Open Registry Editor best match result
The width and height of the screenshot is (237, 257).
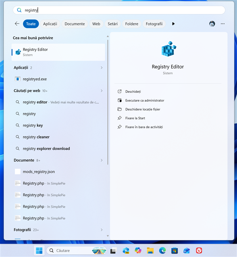tap(58, 52)
